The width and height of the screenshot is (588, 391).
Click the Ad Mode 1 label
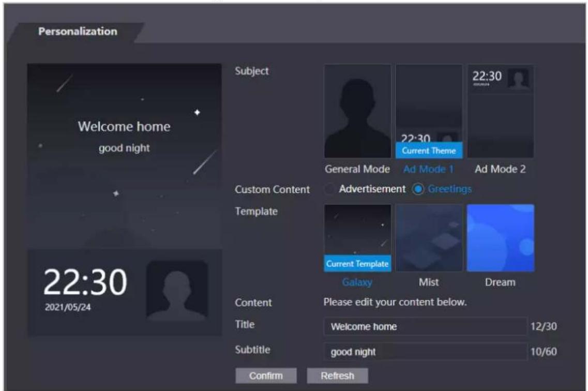coord(428,169)
